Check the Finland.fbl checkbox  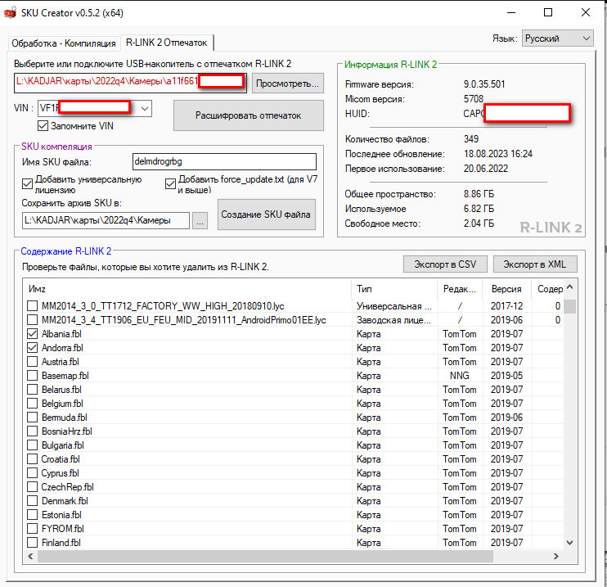[x=33, y=544]
